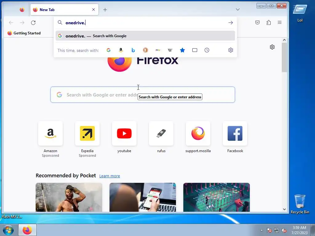This screenshot has width=315, height=236.
Task: Search this time with Wikipedia icon
Action: 170,50
